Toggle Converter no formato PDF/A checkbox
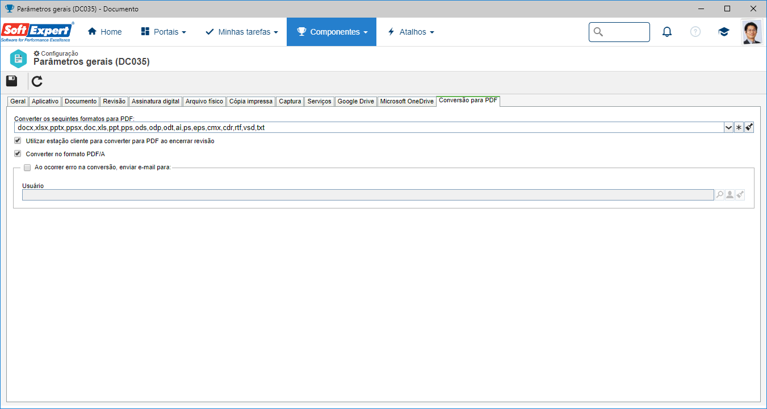 [x=18, y=153]
